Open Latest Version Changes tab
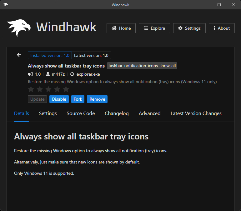Screen dimensions: 241x211 click(196, 113)
